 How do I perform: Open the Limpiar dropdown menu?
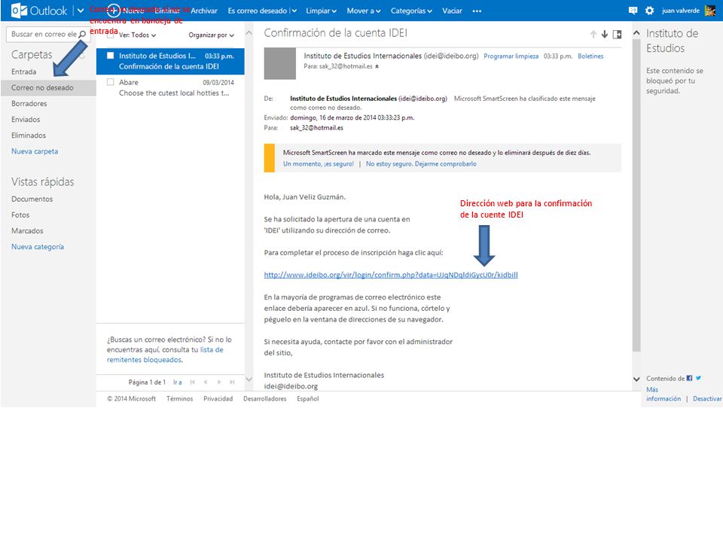(322, 11)
